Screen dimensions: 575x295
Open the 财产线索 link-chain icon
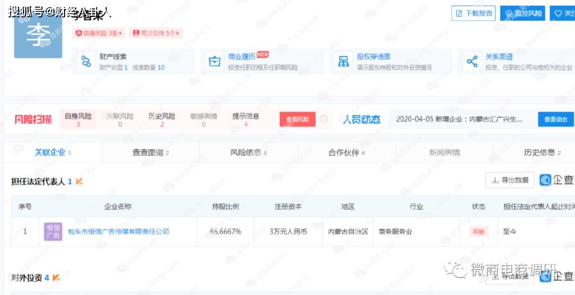(x=86, y=61)
